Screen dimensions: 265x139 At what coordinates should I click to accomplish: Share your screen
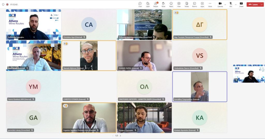241,5
